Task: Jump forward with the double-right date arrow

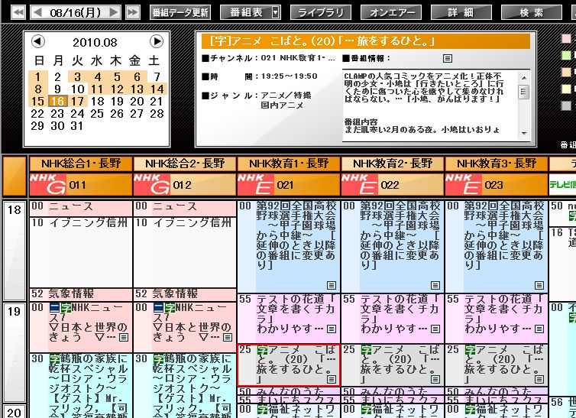Action: pos(133,12)
